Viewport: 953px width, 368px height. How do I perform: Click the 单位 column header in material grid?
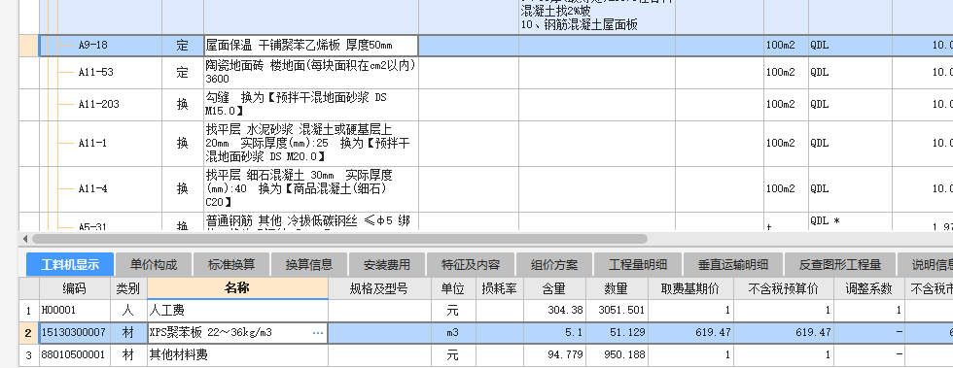pyautogui.click(x=453, y=287)
